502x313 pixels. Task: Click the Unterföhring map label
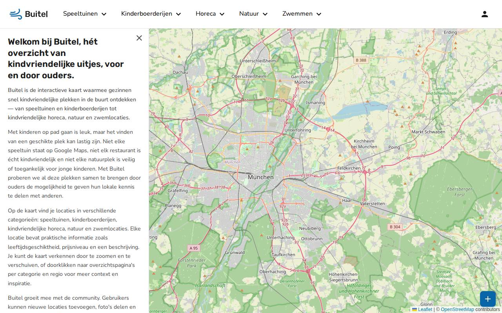tap(298, 130)
